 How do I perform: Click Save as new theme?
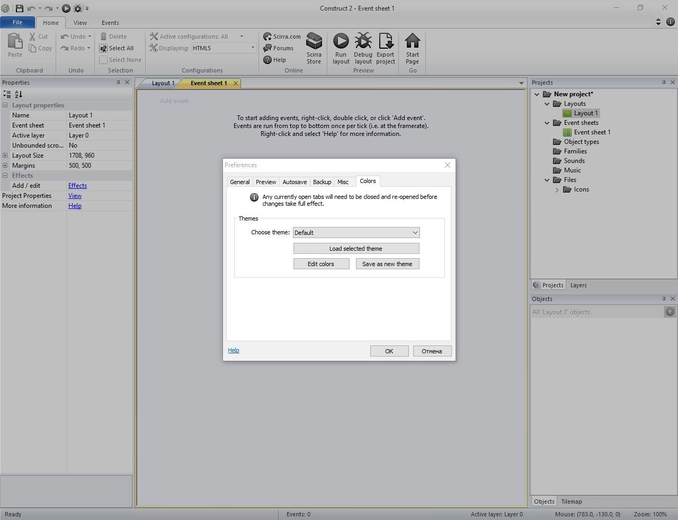coord(387,264)
